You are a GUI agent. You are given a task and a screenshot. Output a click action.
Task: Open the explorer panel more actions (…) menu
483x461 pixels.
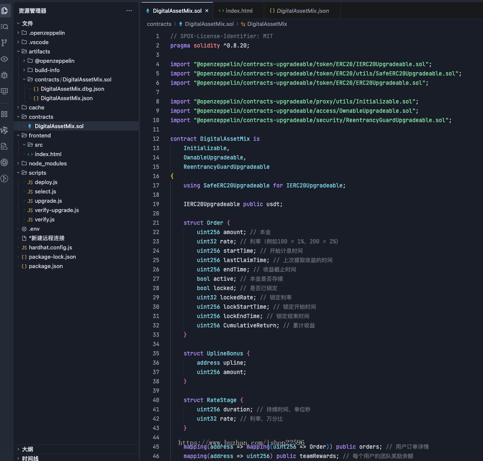pos(129,11)
